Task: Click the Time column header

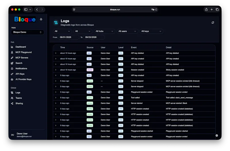Action: [x=62, y=47]
